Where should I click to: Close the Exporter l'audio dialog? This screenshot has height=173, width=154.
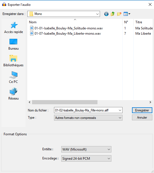pos(150,4)
